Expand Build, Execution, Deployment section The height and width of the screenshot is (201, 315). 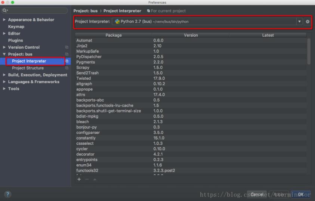4,75
